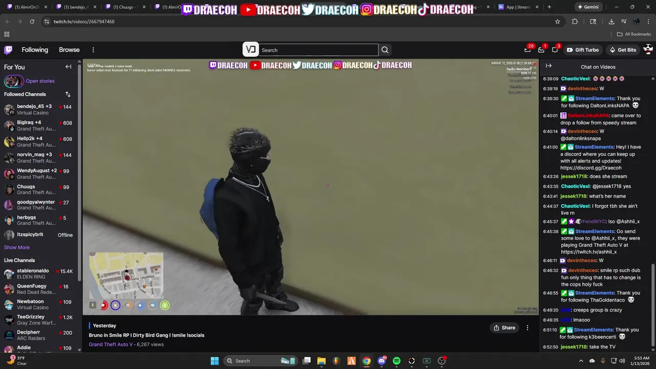Expand Show More followed channels
The image size is (656, 369).
[x=17, y=248]
